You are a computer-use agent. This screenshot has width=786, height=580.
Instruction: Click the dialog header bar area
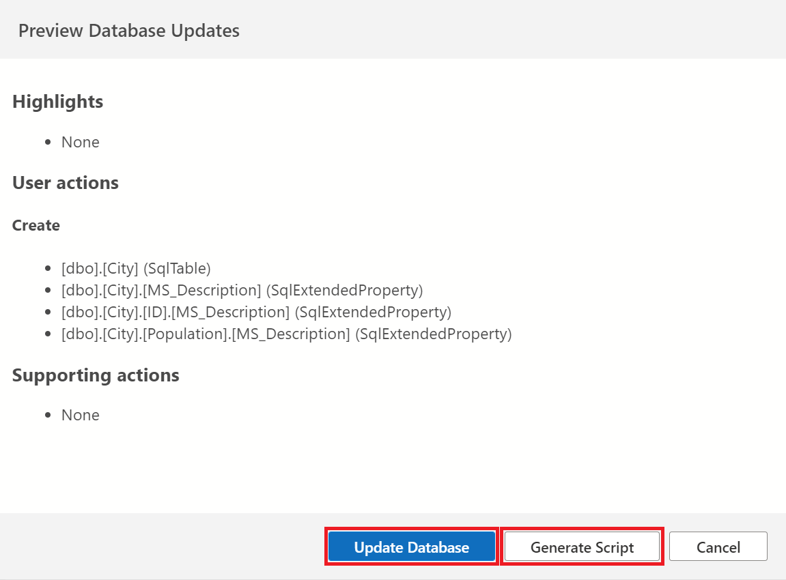point(393,30)
